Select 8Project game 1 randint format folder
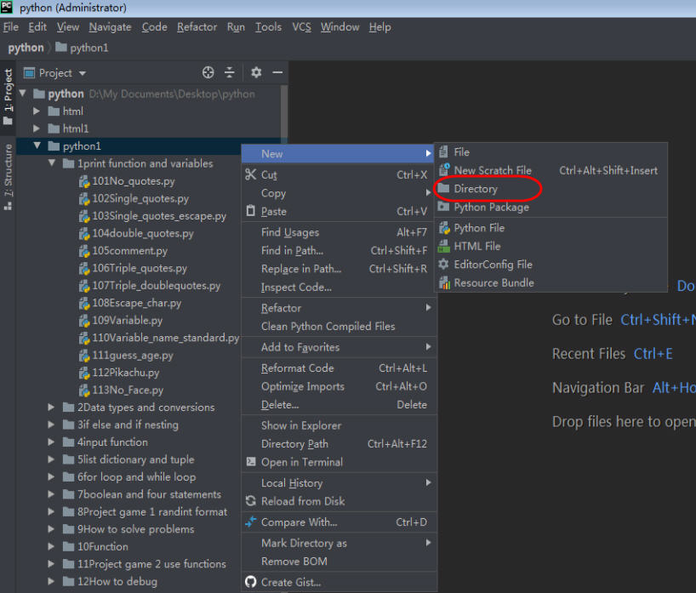 pos(152,512)
